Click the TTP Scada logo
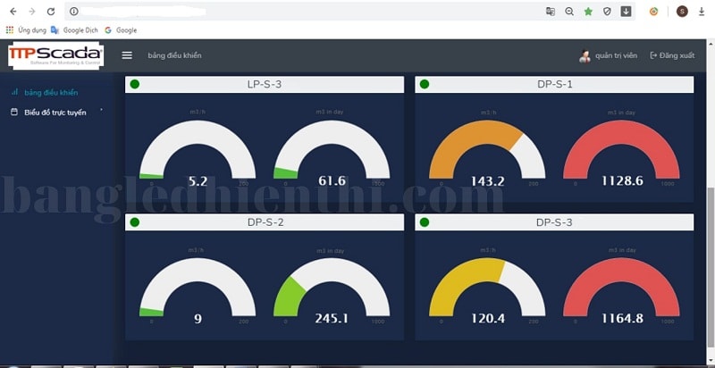 coord(55,55)
